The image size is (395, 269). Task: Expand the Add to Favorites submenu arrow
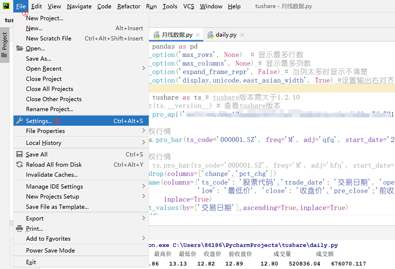(143, 238)
